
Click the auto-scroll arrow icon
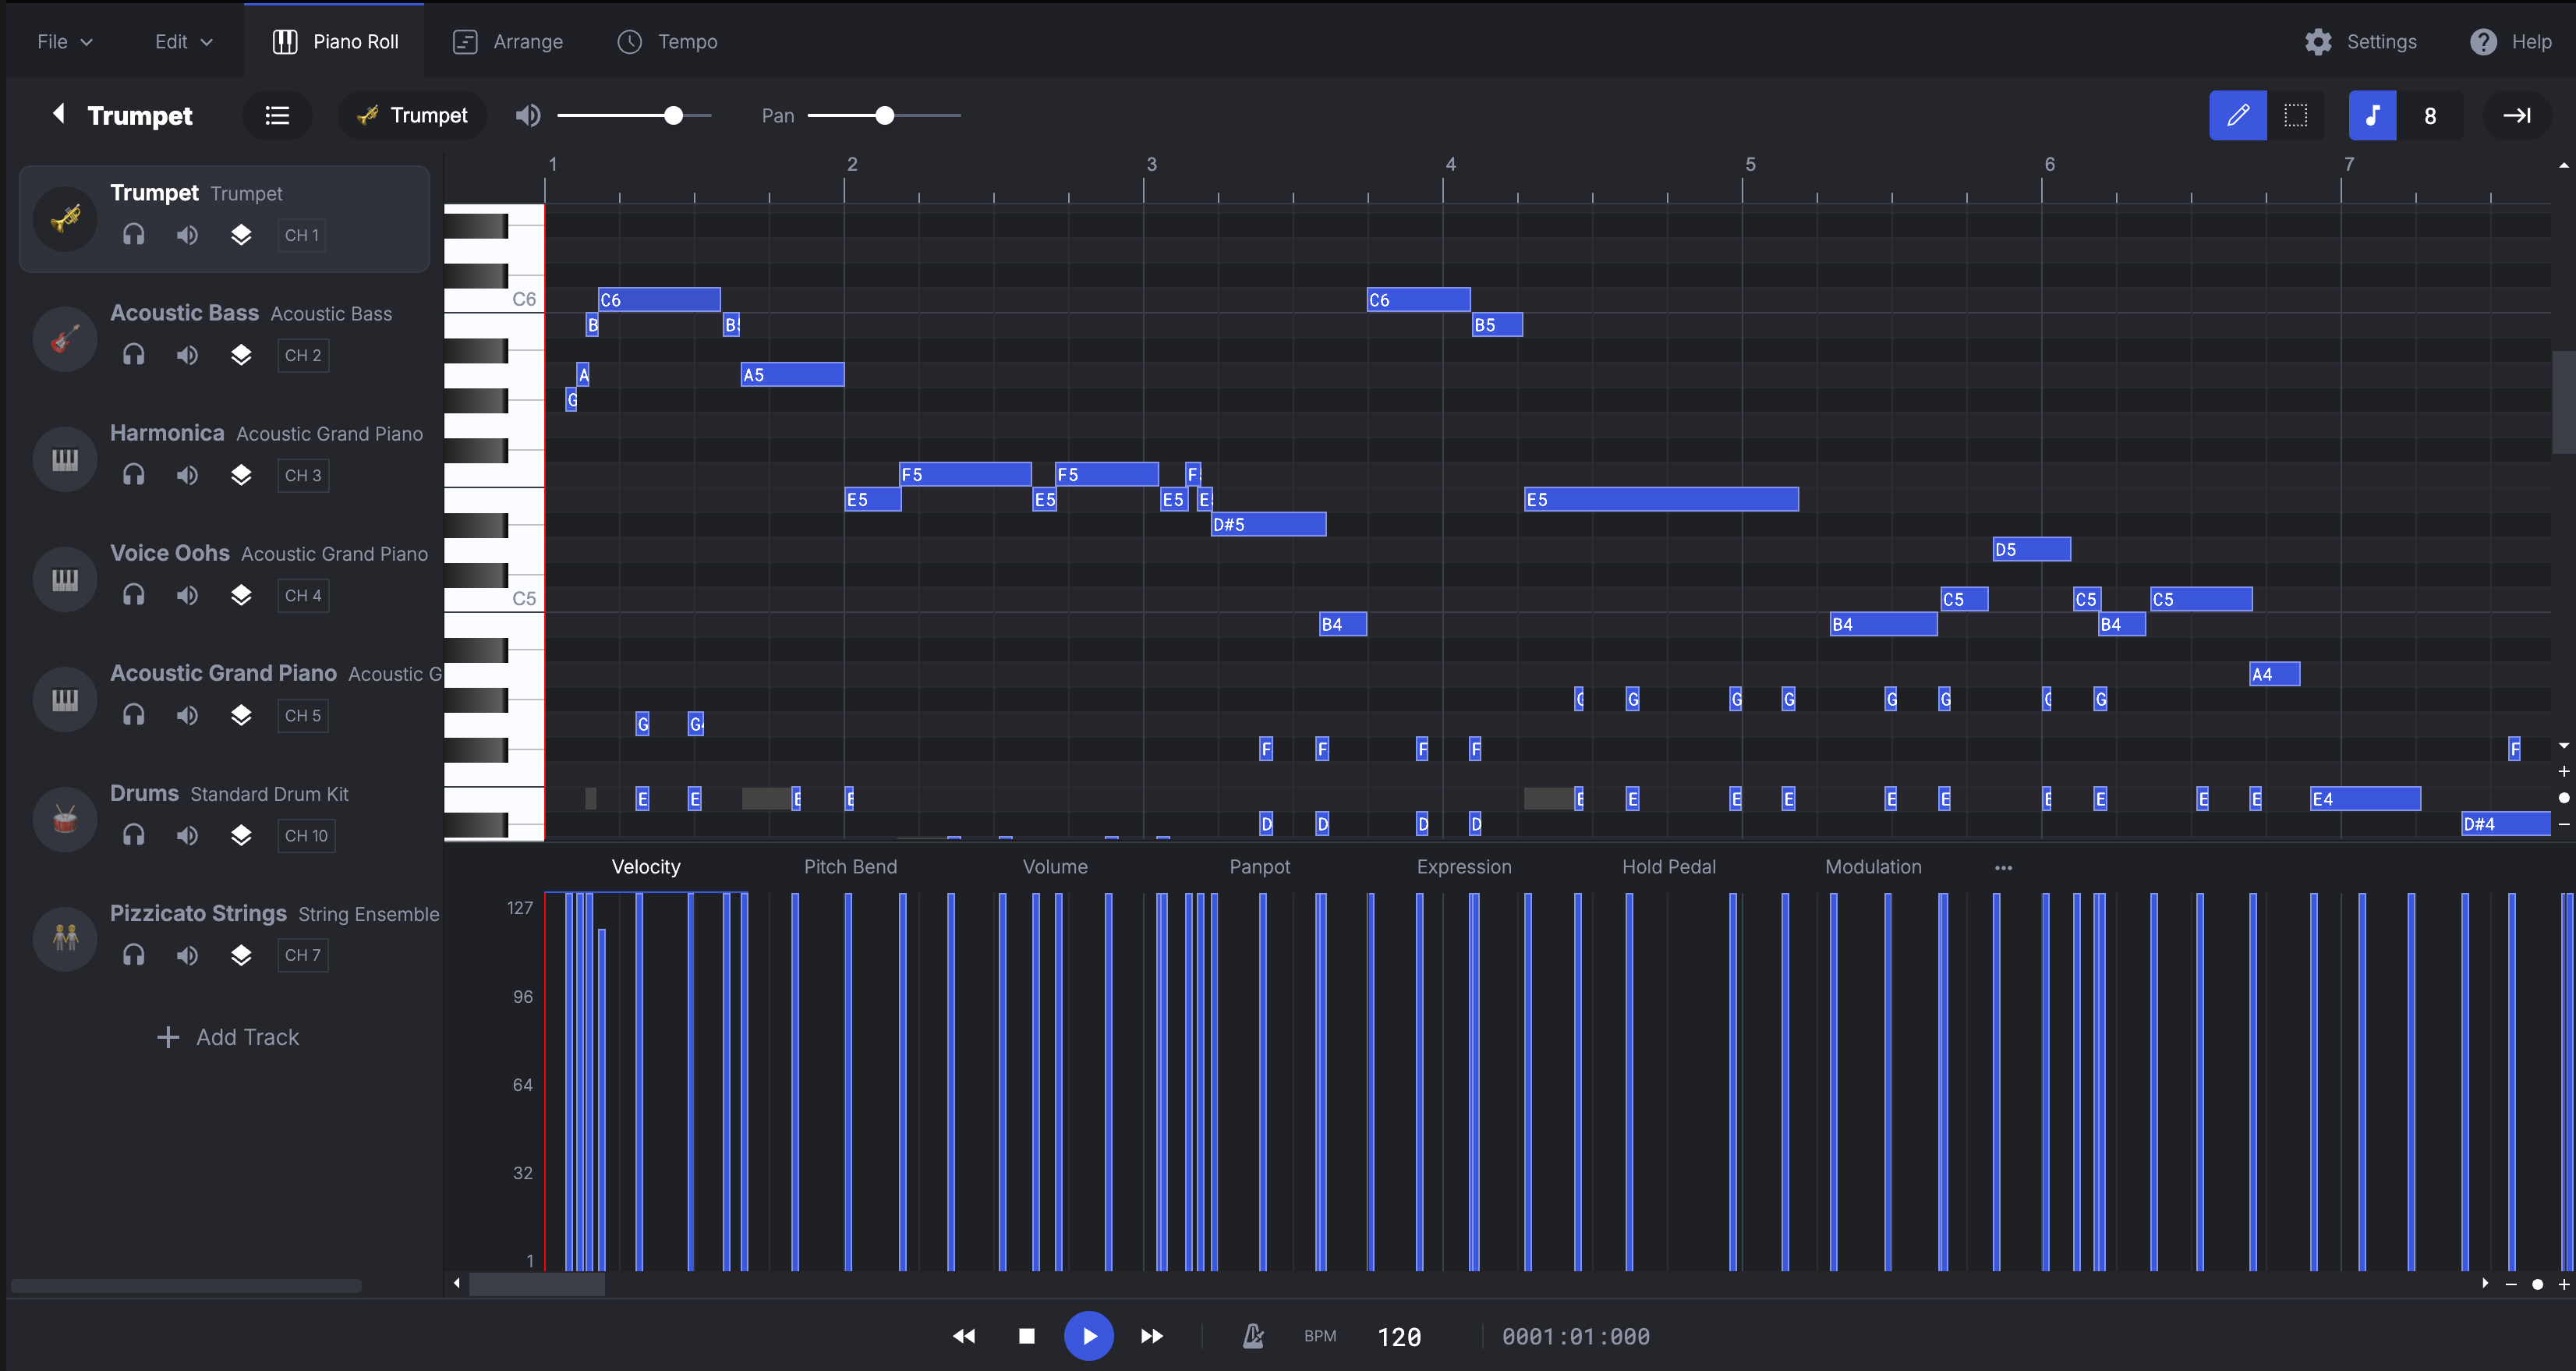[x=2516, y=116]
